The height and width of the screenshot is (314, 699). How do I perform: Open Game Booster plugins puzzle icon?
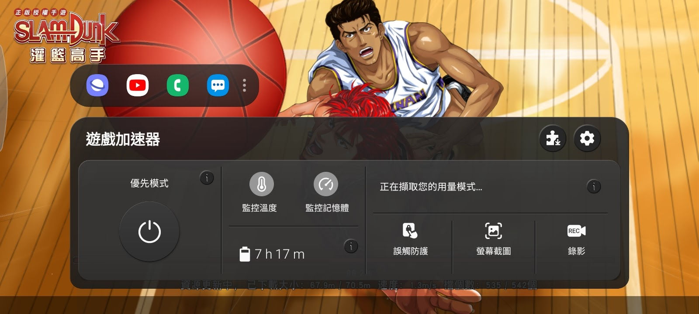(553, 139)
